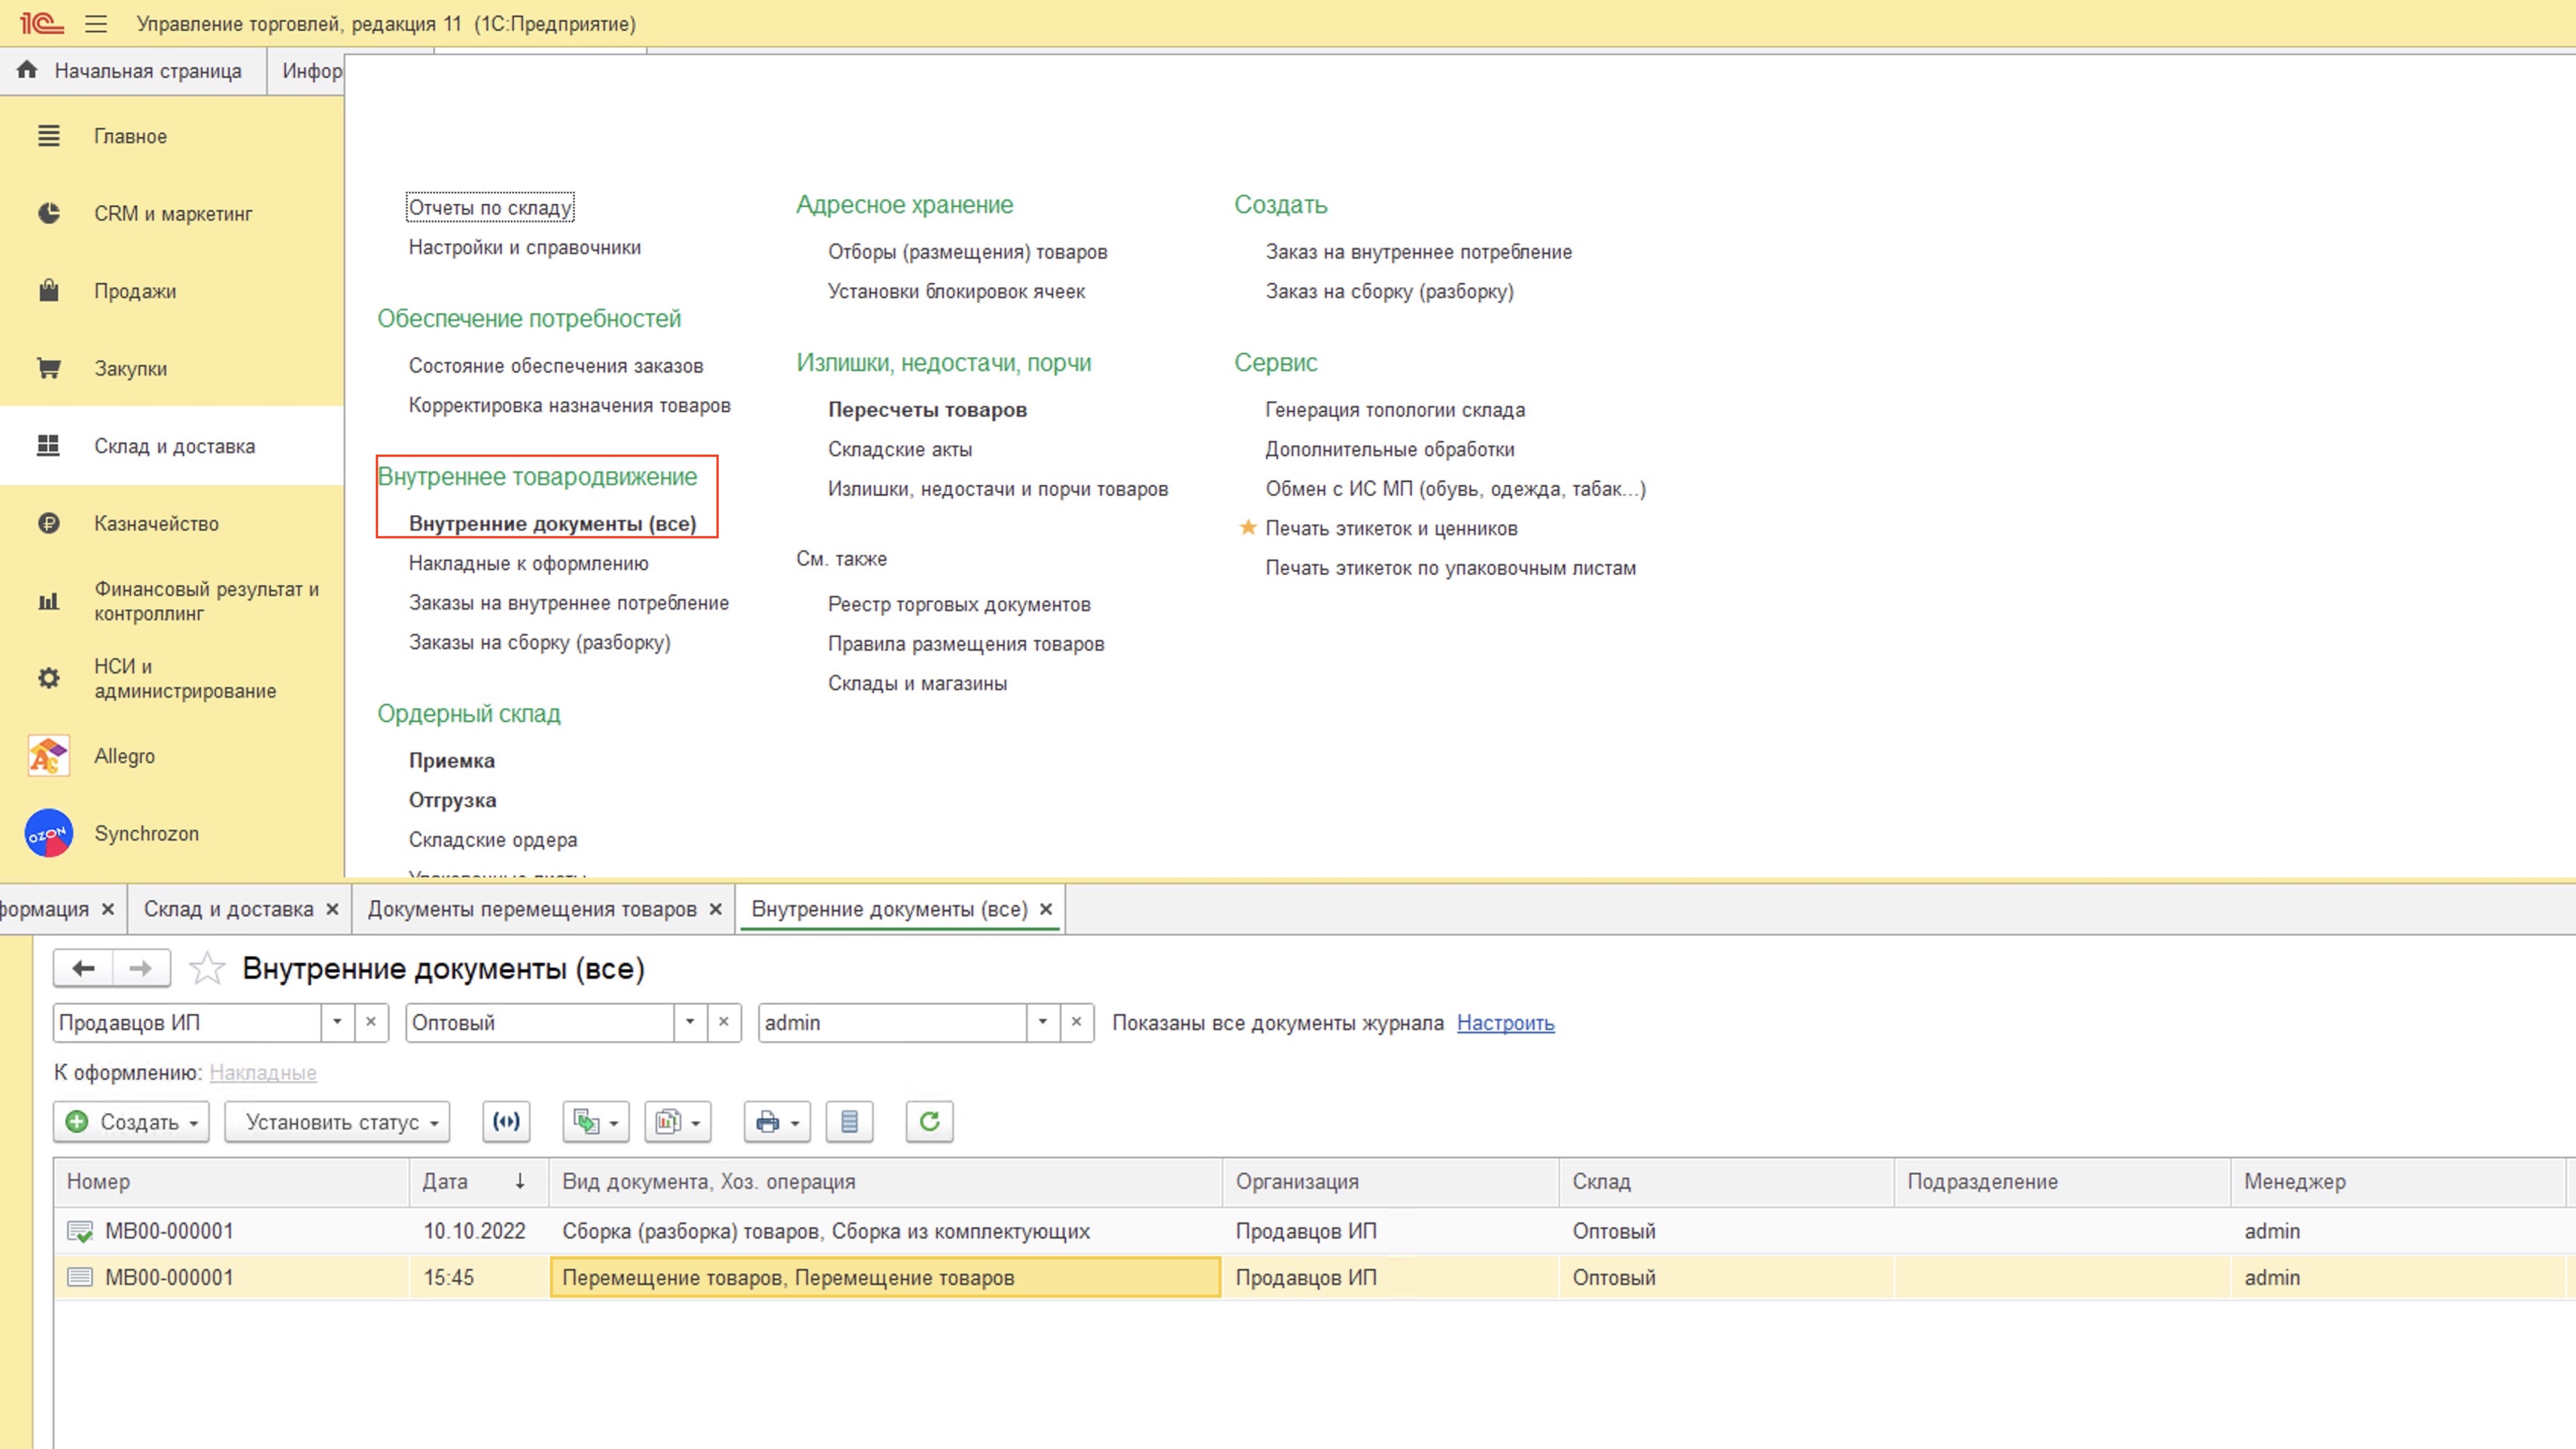Open Печать этикеток и ценников starred link
The width and height of the screenshot is (2576, 1449).
pos(1391,528)
